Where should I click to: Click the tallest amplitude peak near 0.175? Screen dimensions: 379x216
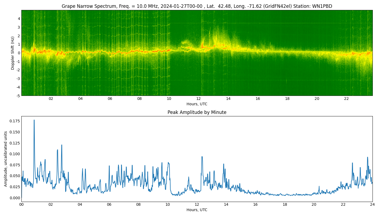(34, 120)
